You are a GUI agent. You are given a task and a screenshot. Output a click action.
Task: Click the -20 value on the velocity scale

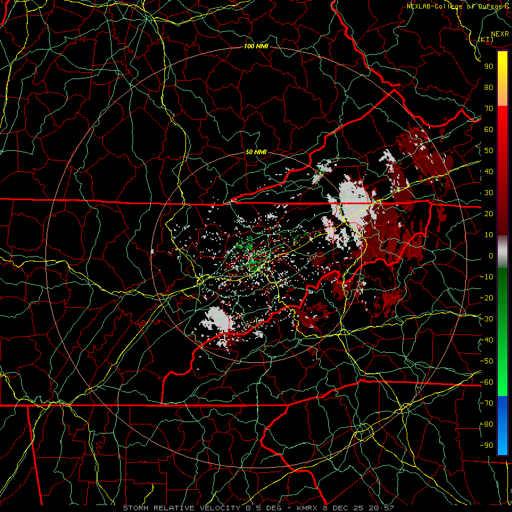[x=486, y=298]
